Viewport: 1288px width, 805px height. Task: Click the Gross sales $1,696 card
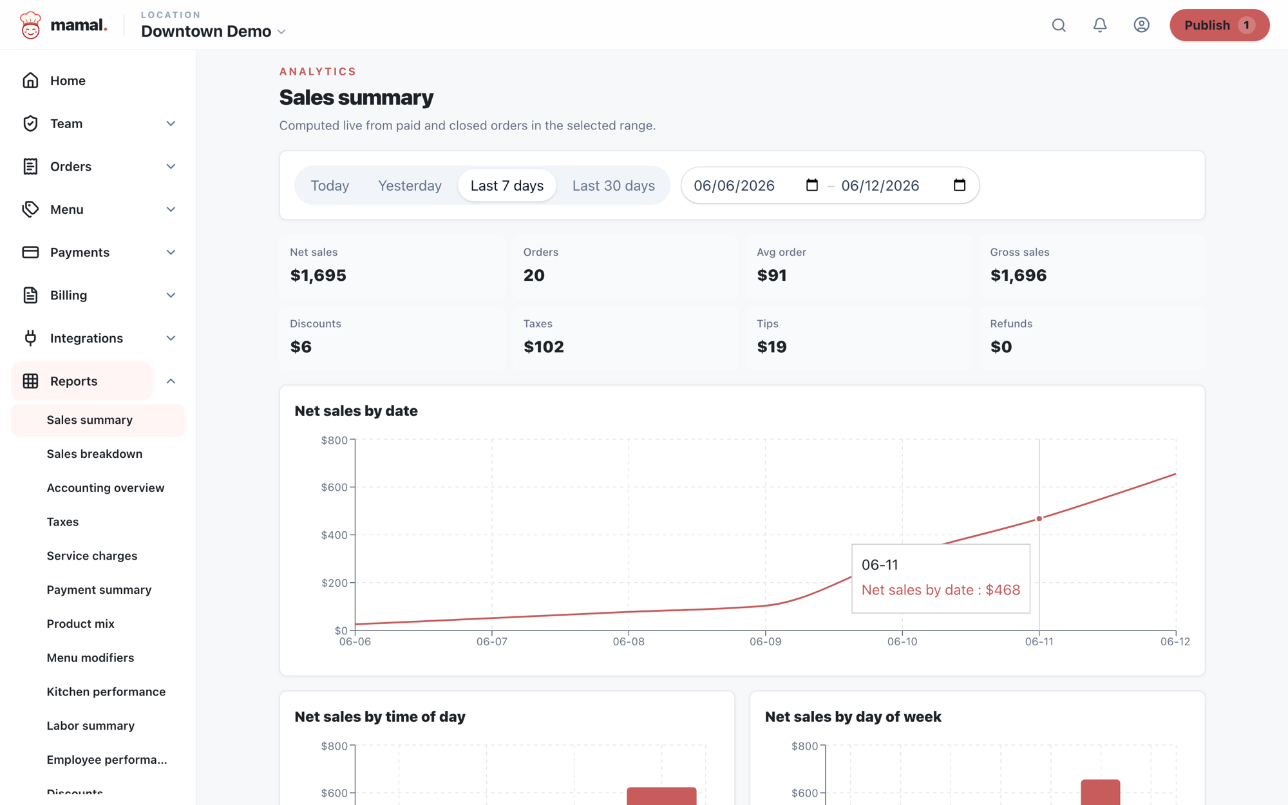point(1092,266)
